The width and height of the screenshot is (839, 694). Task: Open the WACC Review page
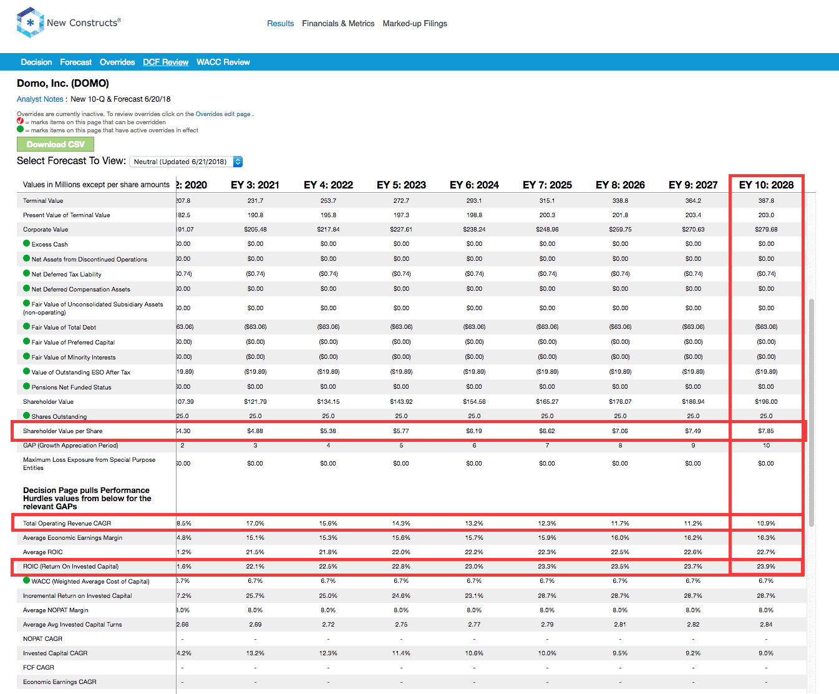pyautogui.click(x=223, y=62)
